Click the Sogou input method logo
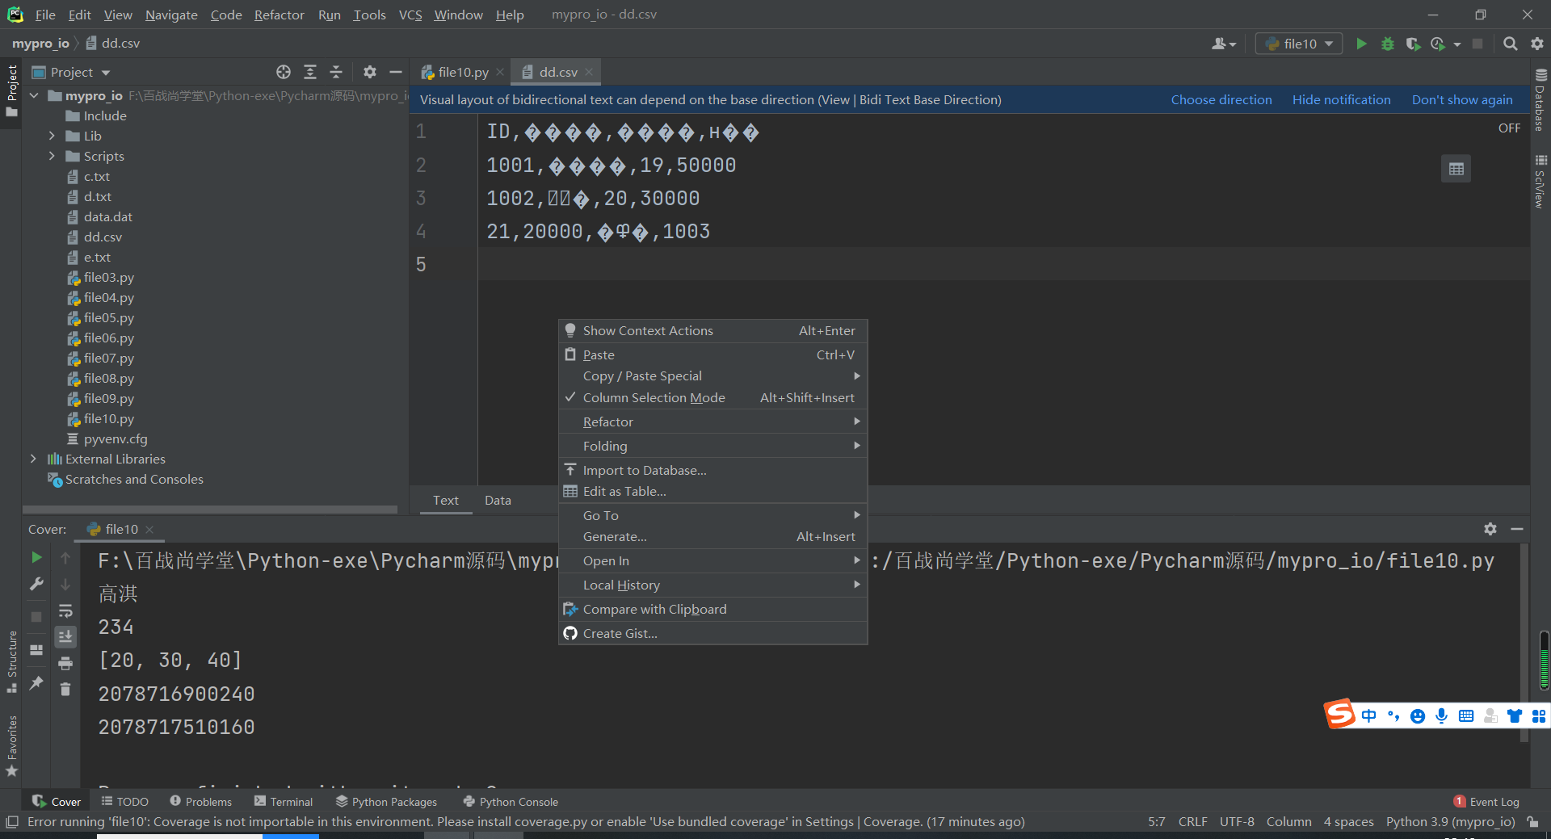 (1339, 714)
